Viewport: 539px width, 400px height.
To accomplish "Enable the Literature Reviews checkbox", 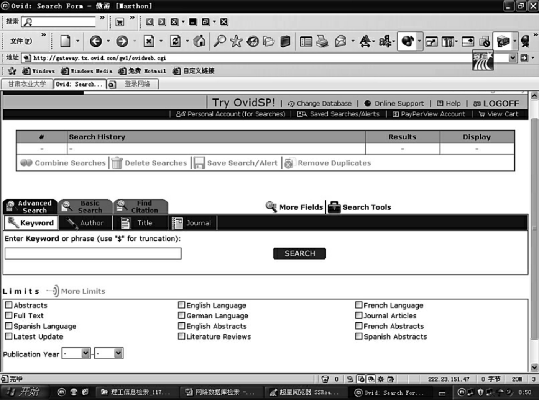I will 182,336.
